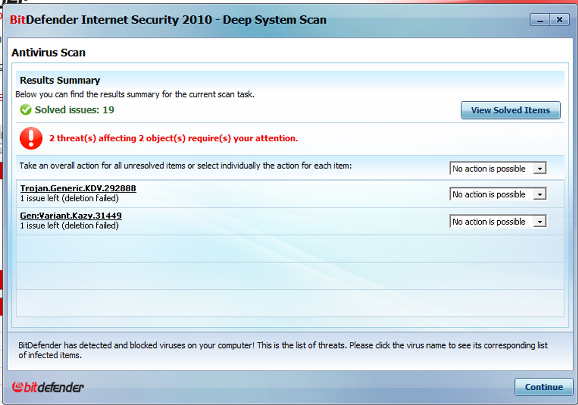Click the 'Results Summary' heading
Viewport: 578px width, 405px height.
(60, 80)
